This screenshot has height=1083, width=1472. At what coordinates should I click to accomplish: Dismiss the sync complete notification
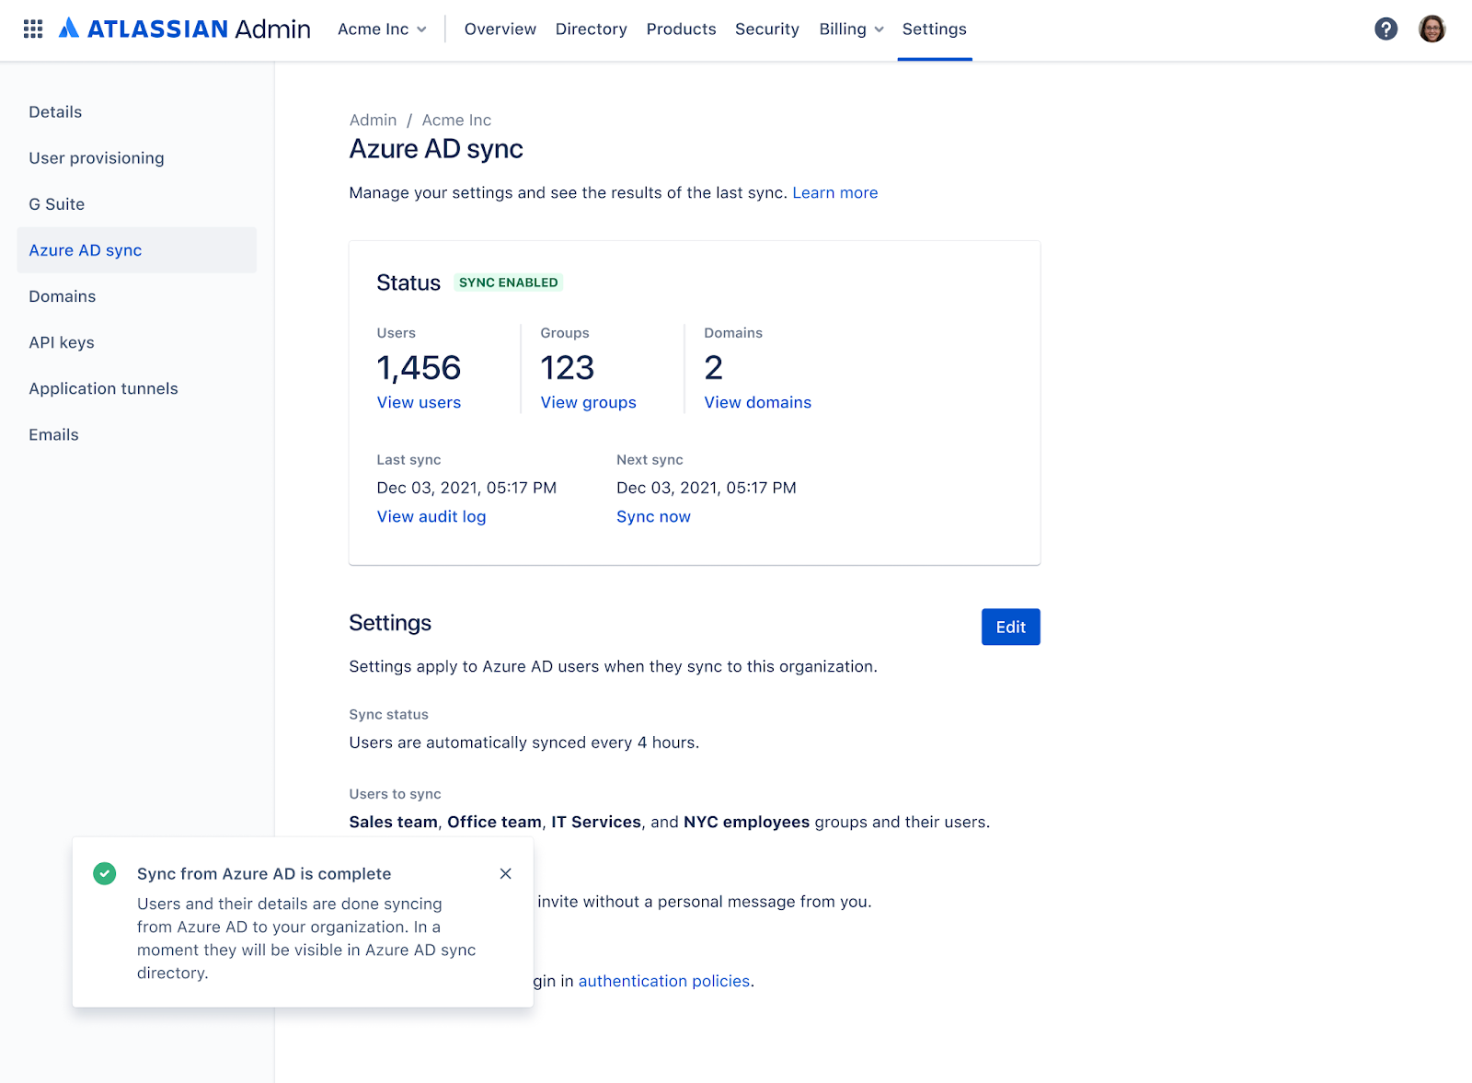point(505,873)
